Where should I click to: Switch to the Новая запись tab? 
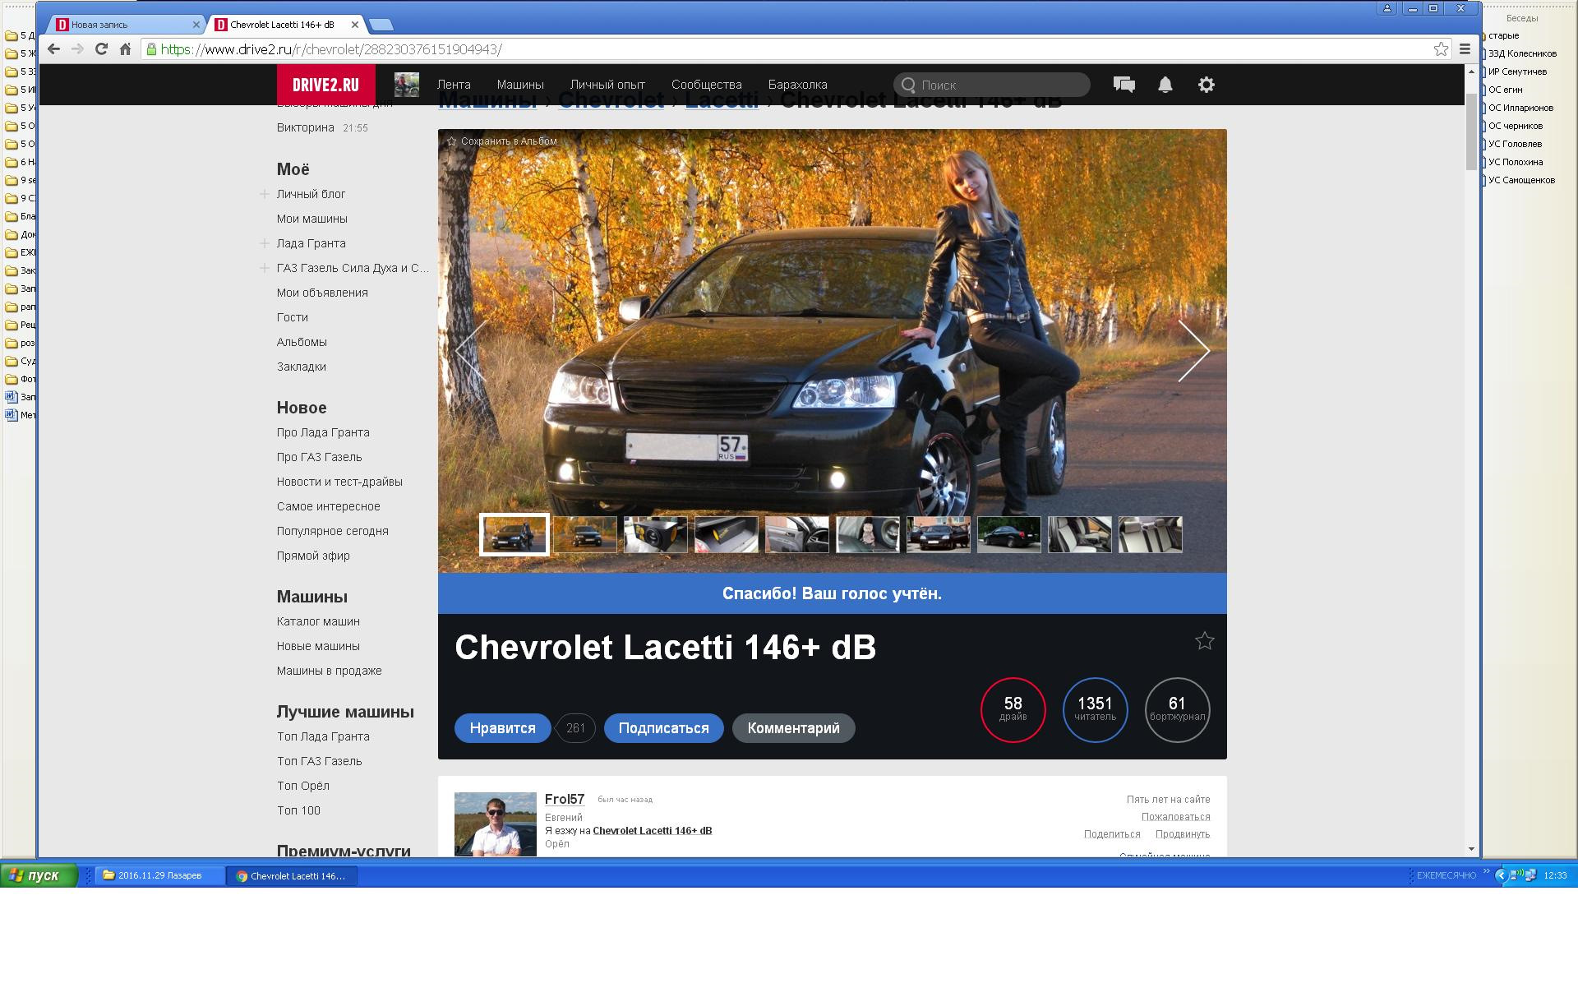(127, 25)
